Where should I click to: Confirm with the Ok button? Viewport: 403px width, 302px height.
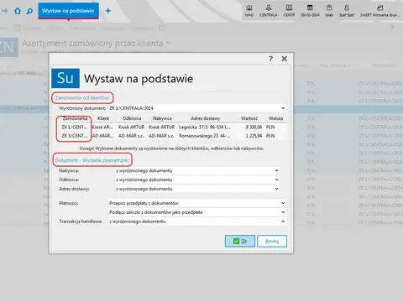click(240, 241)
